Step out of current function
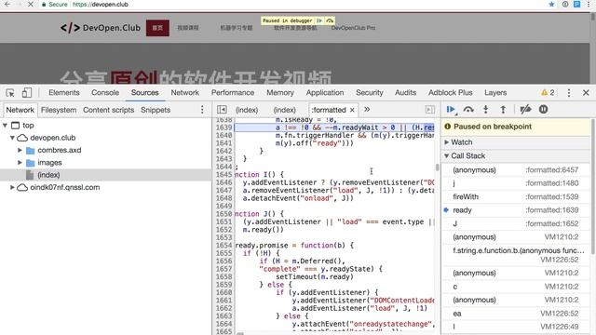 503,110
